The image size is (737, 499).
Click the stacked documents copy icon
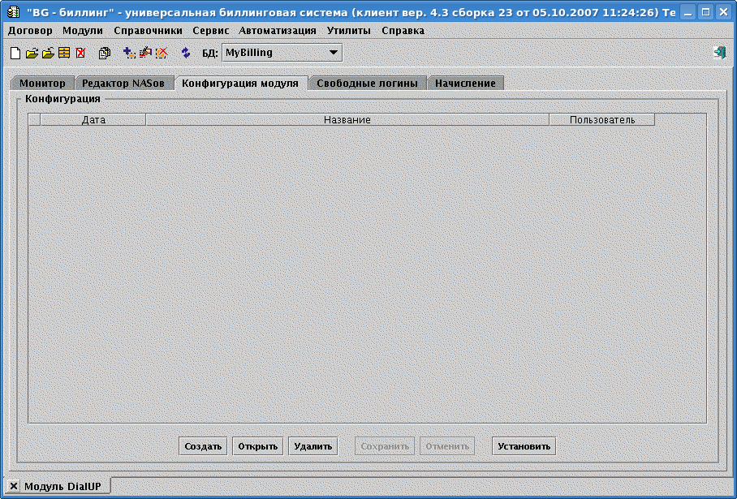click(x=105, y=53)
